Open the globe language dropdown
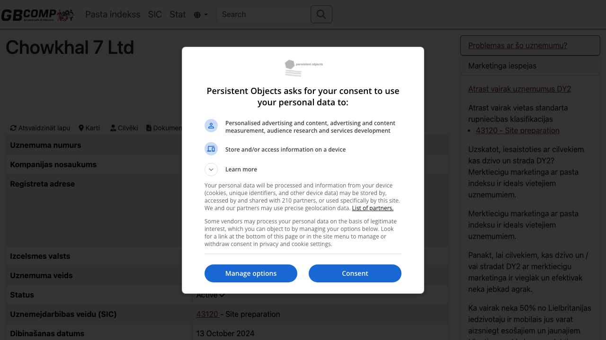 pyautogui.click(x=201, y=15)
